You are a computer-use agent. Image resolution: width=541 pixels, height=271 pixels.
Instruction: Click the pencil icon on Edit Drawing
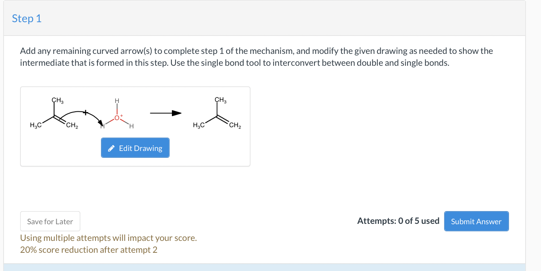tap(111, 148)
